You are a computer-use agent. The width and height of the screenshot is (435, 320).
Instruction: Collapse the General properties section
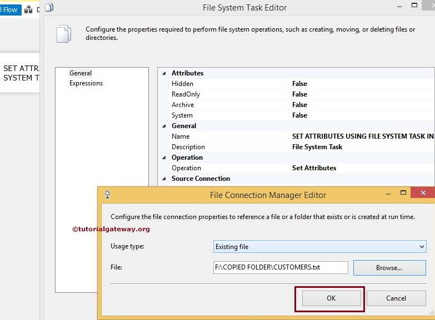pos(164,126)
